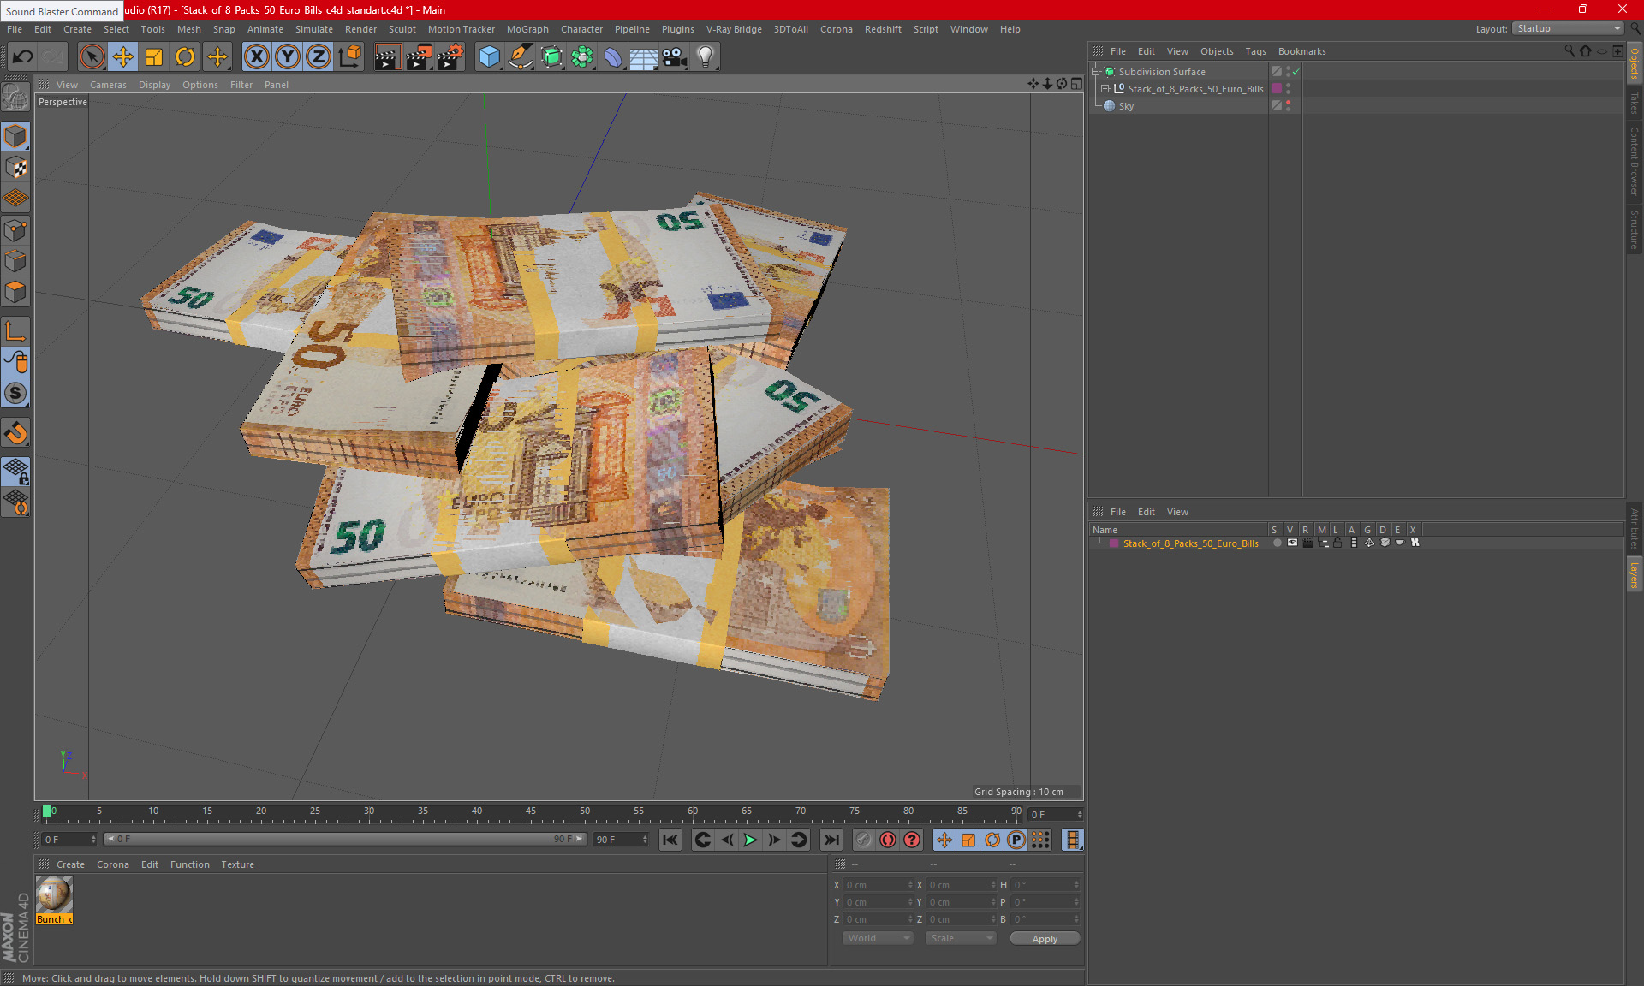1644x986 pixels.
Task: Switch to Texture mode
Action: (15, 167)
